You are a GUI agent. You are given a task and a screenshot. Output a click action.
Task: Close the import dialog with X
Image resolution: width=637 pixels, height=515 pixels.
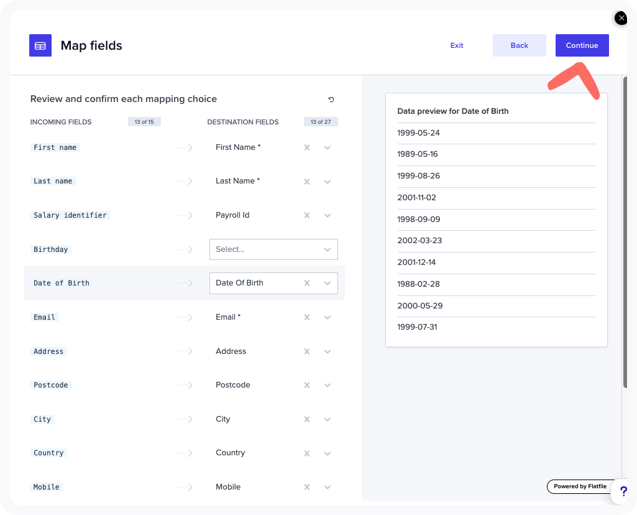tap(621, 18)
